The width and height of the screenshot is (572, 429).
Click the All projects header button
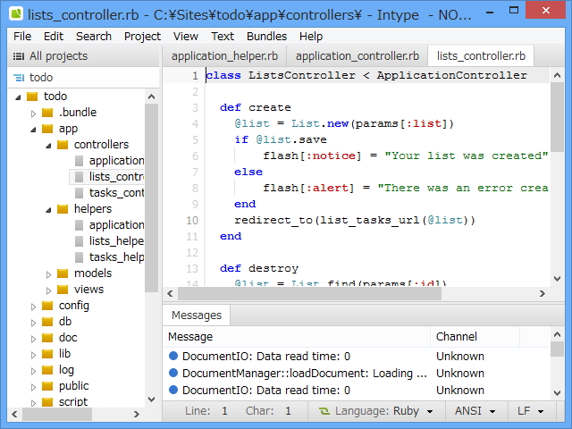pyautogui.click(x=83, y=56)
